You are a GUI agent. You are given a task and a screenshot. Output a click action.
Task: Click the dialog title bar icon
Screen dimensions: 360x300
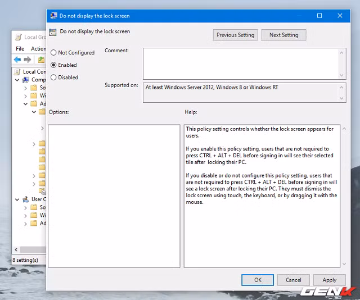pyautogui.click(x=53, y=16)
